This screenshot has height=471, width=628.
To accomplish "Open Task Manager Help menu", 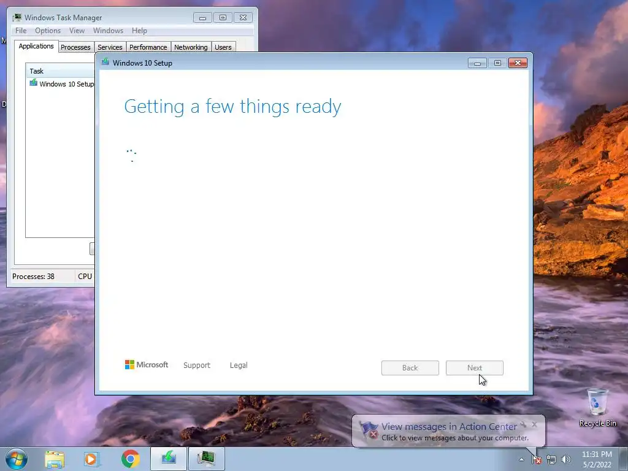I will click(x=139, y=31).
